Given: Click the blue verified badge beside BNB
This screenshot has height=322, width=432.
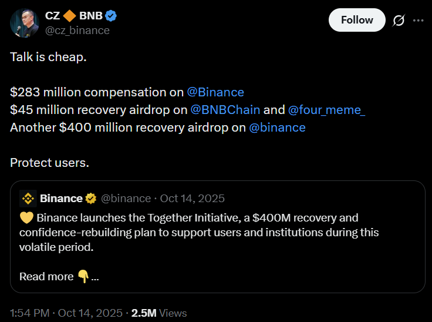Looking at the screenshot, I should click(112, 15).
